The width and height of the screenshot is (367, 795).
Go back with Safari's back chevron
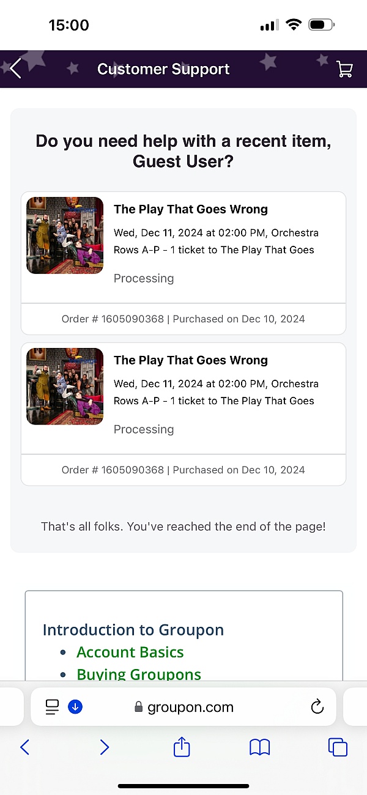24,747
